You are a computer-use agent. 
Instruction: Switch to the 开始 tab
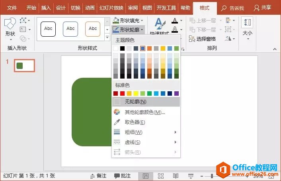[x=31, y=8]
